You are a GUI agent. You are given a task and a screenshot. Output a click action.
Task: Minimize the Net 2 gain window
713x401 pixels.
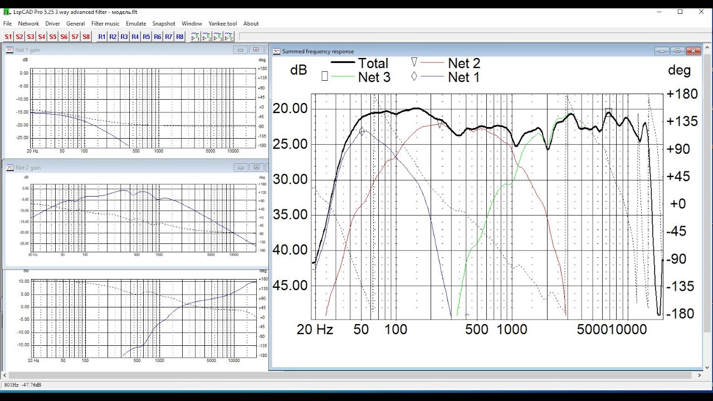point(241,168)
